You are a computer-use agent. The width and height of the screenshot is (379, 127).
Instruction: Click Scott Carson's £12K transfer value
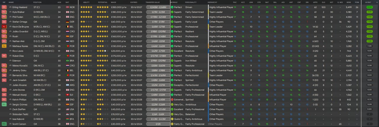tap(158, 124)
